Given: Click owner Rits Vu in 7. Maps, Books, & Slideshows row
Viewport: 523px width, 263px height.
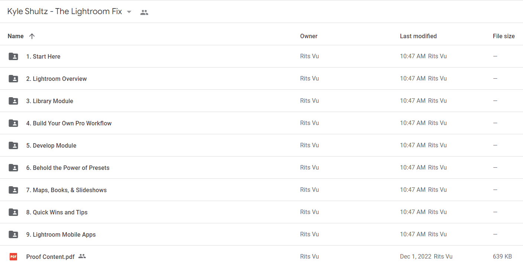Looking at the screenshot, I should 309,190.
